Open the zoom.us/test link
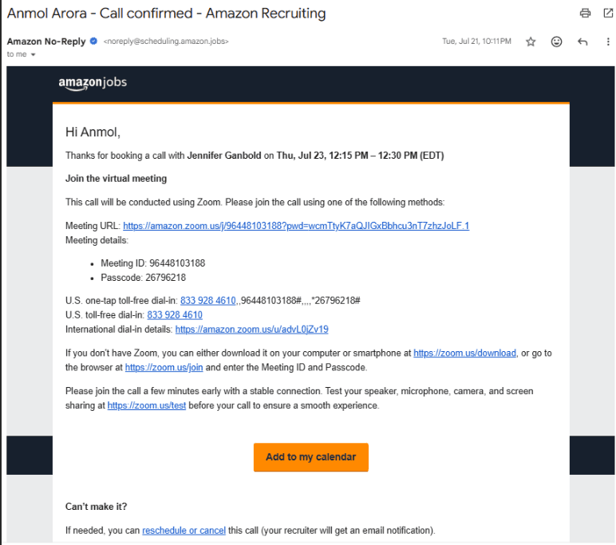 click(x=147, y=405)
